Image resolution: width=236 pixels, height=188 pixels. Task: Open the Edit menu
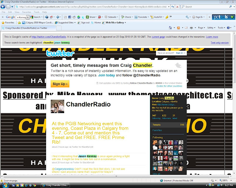click(x=10, y=12)
